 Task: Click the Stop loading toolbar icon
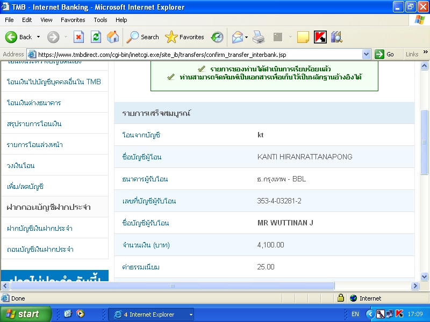(78, 37)
